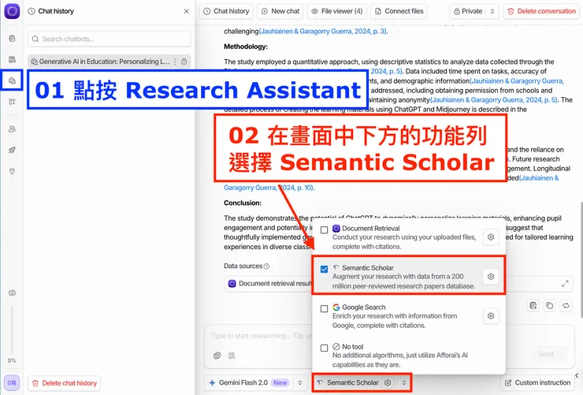Open citation Jauhiainen & Garagorry Guerra, 2024, p. 3
583x395 pixels.
tap(323, 32)
